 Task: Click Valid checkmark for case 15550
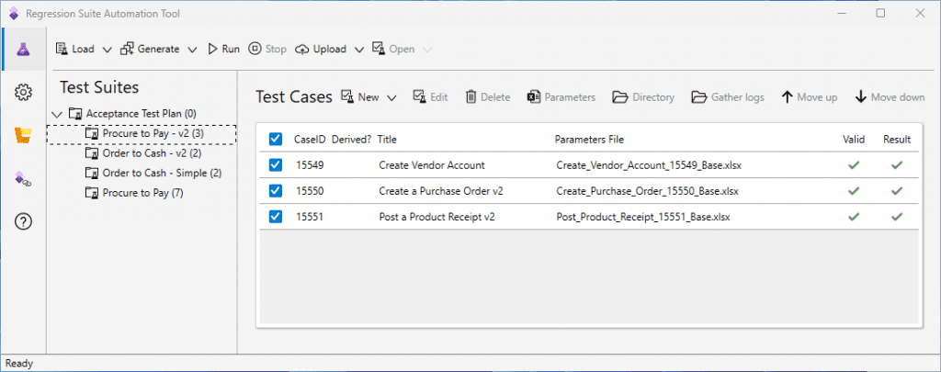[x=854, y=191]
